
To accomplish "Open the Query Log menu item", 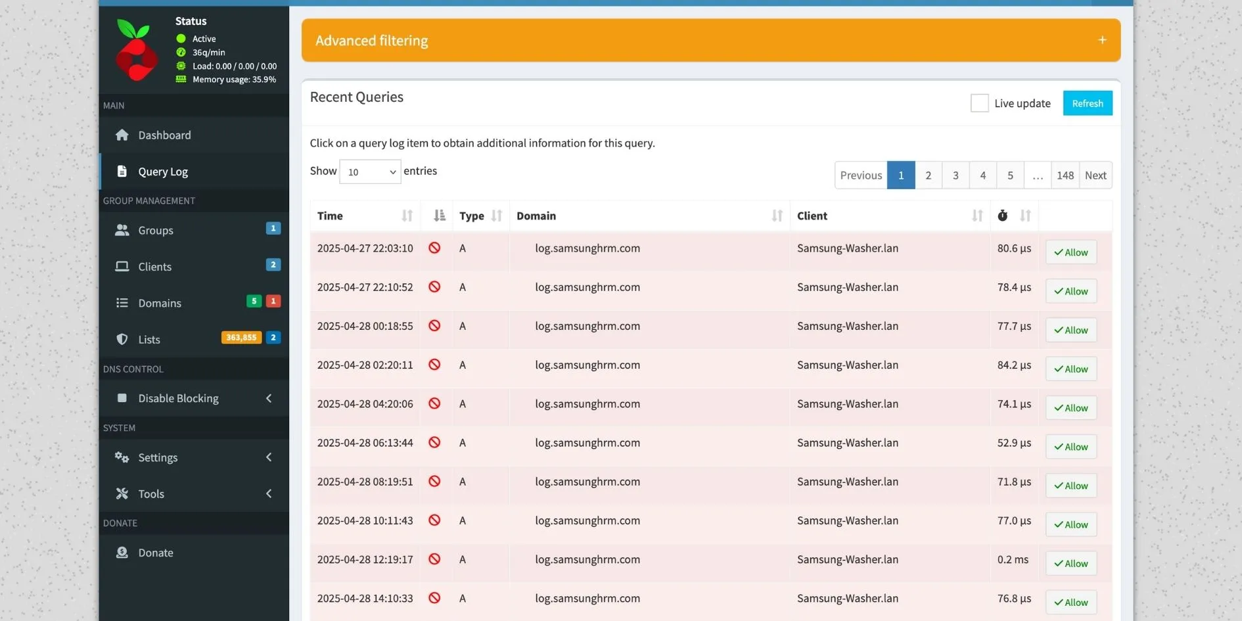I will point(194,172).
